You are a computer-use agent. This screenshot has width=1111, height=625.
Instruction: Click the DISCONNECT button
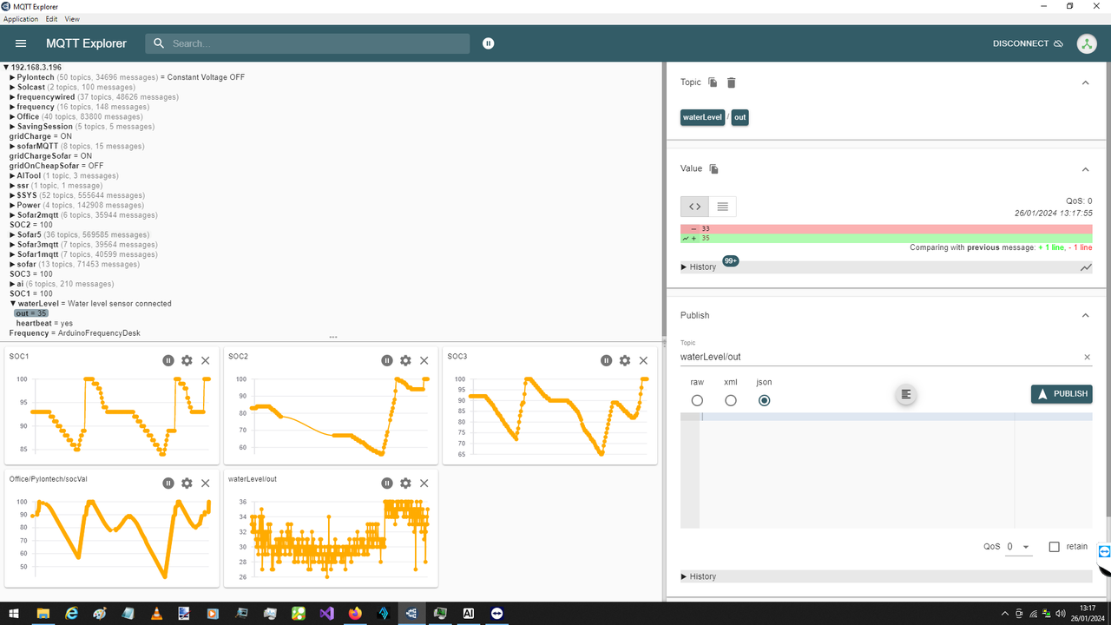pyautogui.click(x=1028, y=43)
